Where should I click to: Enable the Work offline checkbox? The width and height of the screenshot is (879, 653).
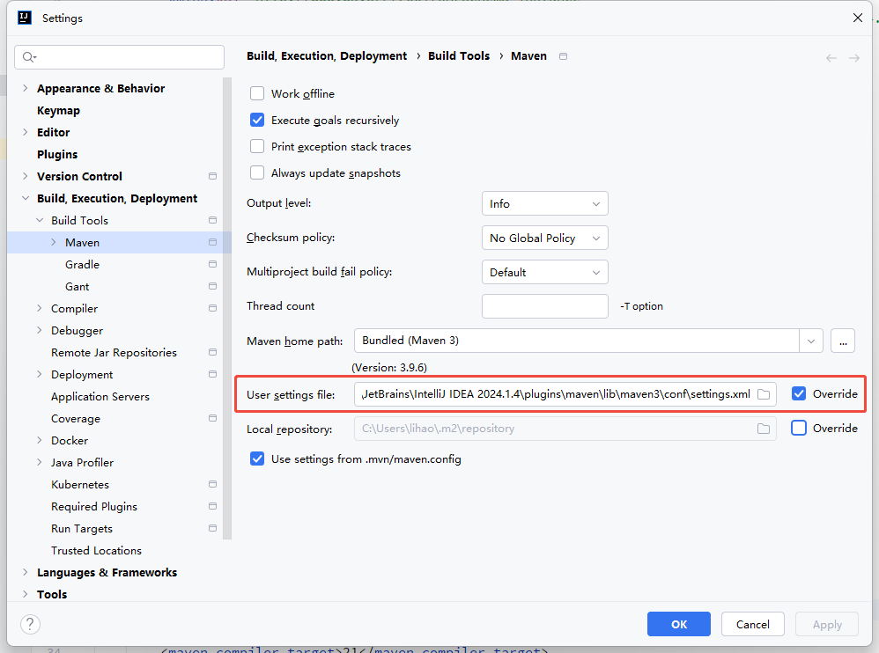click(257, 94)
